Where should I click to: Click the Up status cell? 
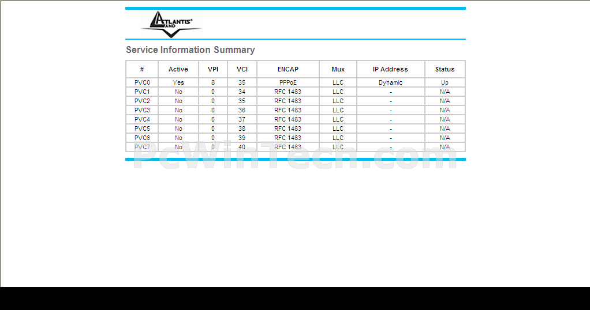pos(445,83)
